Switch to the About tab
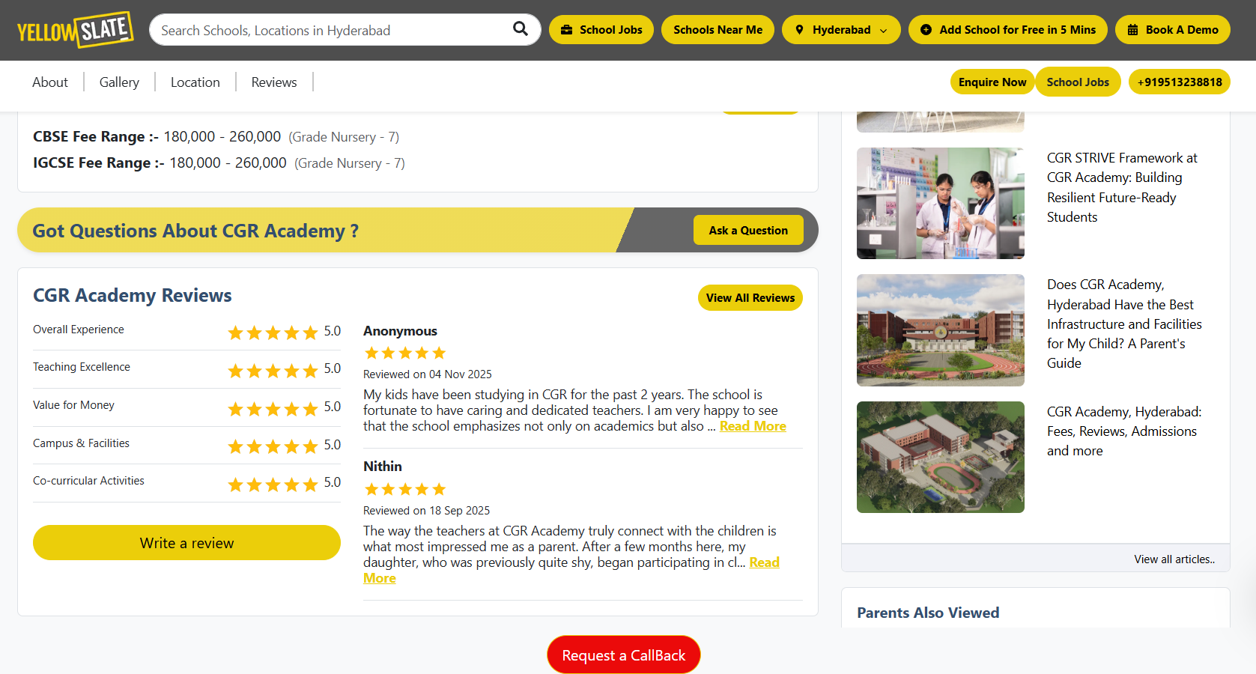 pyautogui.click(x=50, y=82)
